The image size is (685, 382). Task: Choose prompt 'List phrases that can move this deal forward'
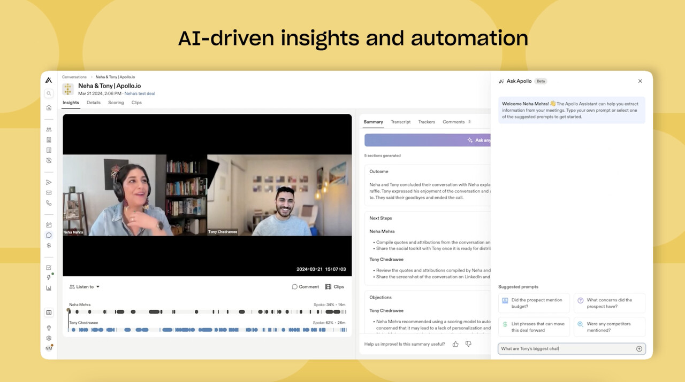[534, 327]
